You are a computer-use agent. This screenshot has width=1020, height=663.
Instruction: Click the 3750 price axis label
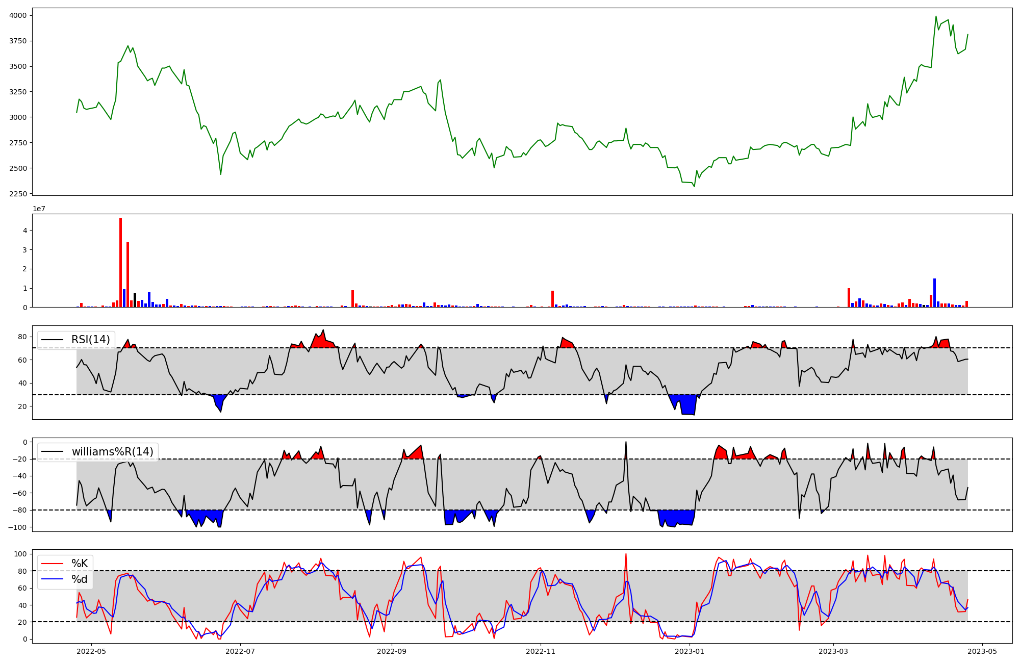[18, 41]
